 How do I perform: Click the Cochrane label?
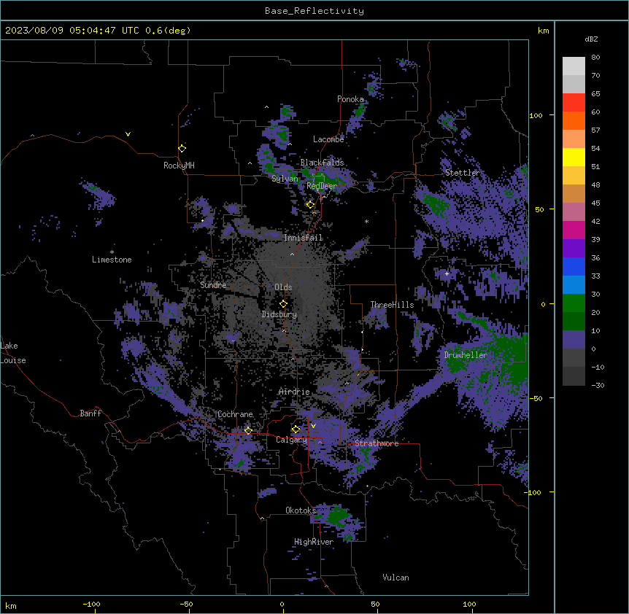(235, 414)
